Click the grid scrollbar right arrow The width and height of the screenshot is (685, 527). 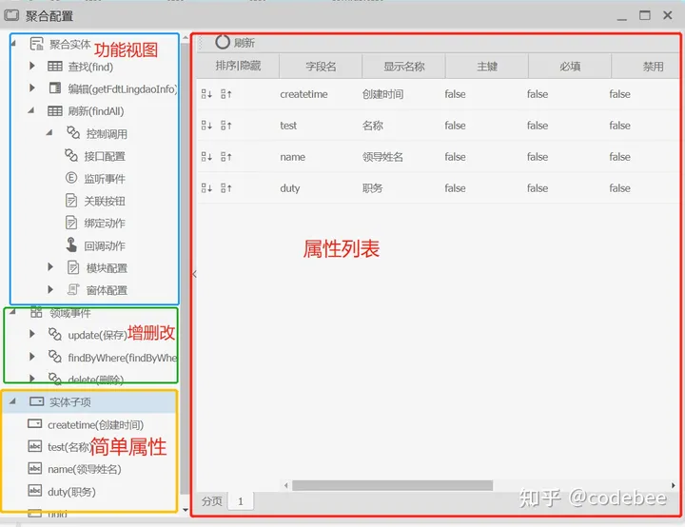(674, 485)
